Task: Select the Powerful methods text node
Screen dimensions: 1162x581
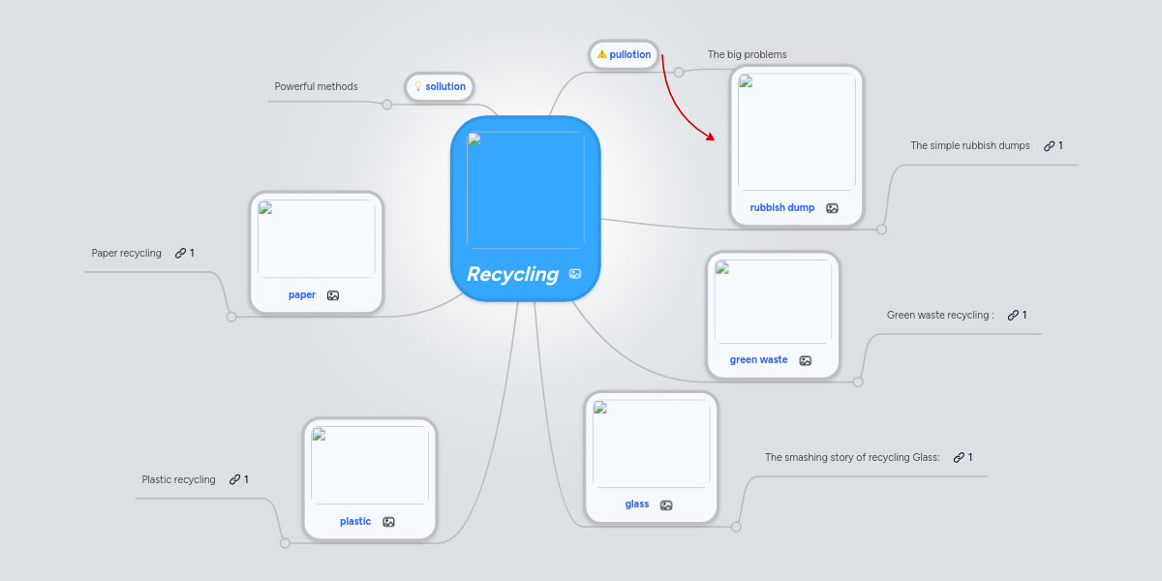Action: coord(316,86)
